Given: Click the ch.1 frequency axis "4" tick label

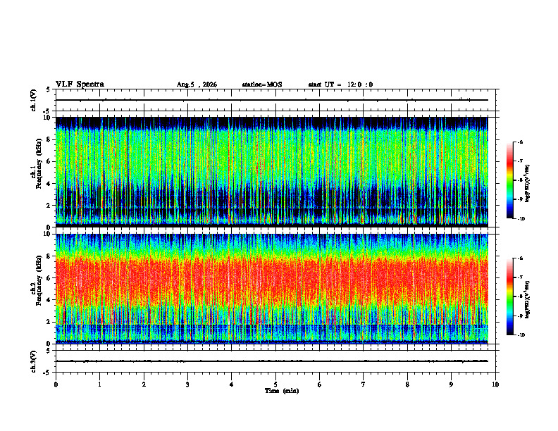Looking at the screenshot, I should click(x=49, y=184).
